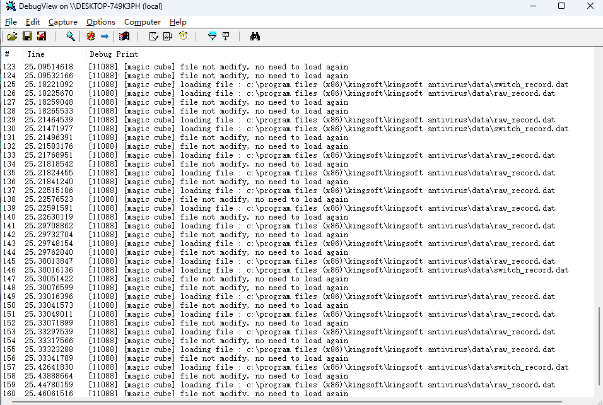This screenshot has width=603, height=405.
Task: Open the File menu
Action: tap(11, 22)
